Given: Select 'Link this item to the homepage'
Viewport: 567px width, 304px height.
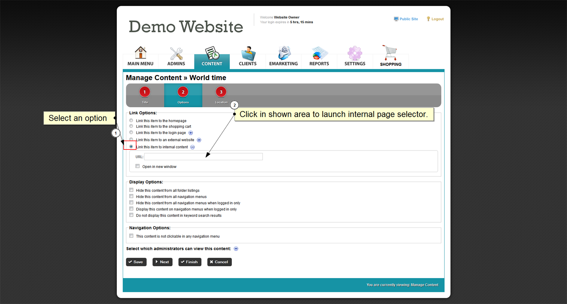Looking at the screenshot, I should click(x=131, y=120).
